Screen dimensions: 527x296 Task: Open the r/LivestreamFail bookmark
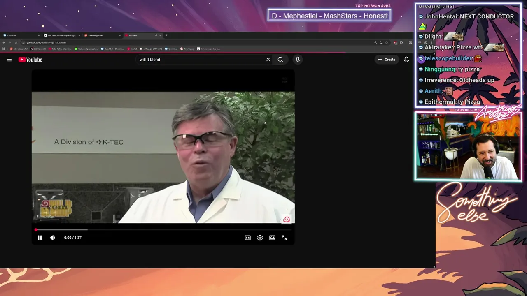19,49
